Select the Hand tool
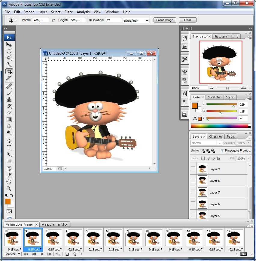Viewport: 256px width, 261px height. (9, 182)
